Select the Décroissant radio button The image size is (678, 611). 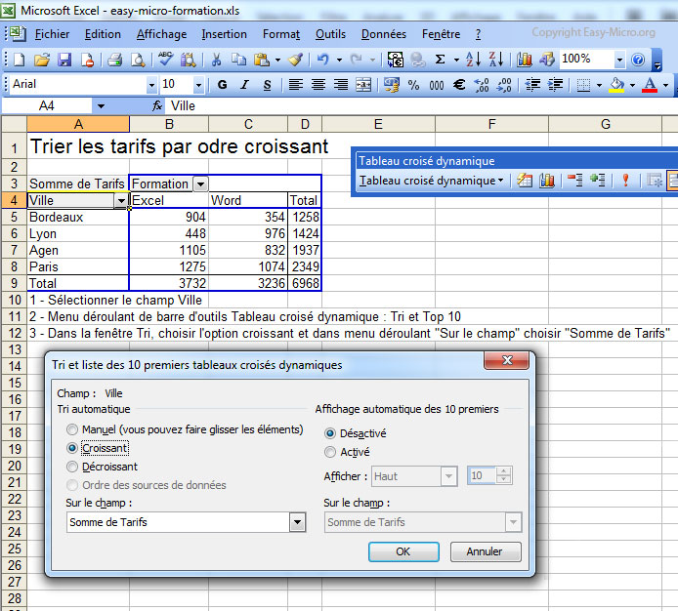(x=72, y=467)
